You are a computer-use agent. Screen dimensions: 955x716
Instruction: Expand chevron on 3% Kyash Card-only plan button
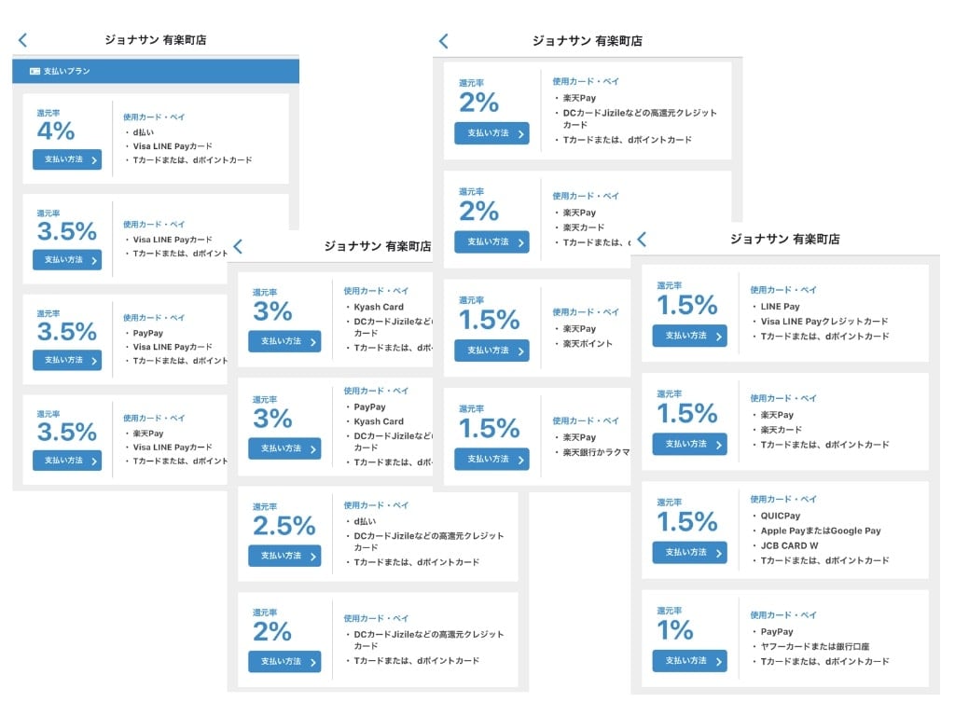click(x=312, y=342)
